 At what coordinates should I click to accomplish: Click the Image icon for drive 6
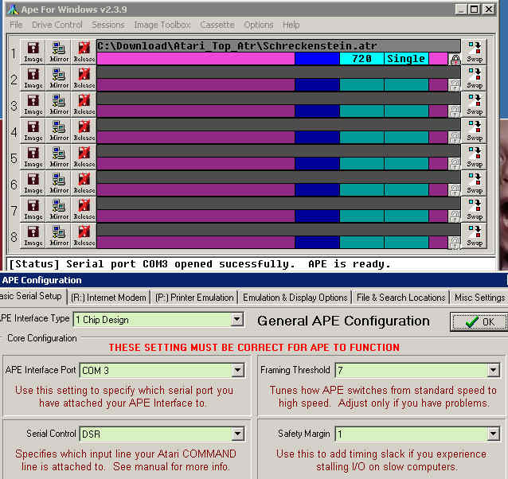[x=33, y=183]
